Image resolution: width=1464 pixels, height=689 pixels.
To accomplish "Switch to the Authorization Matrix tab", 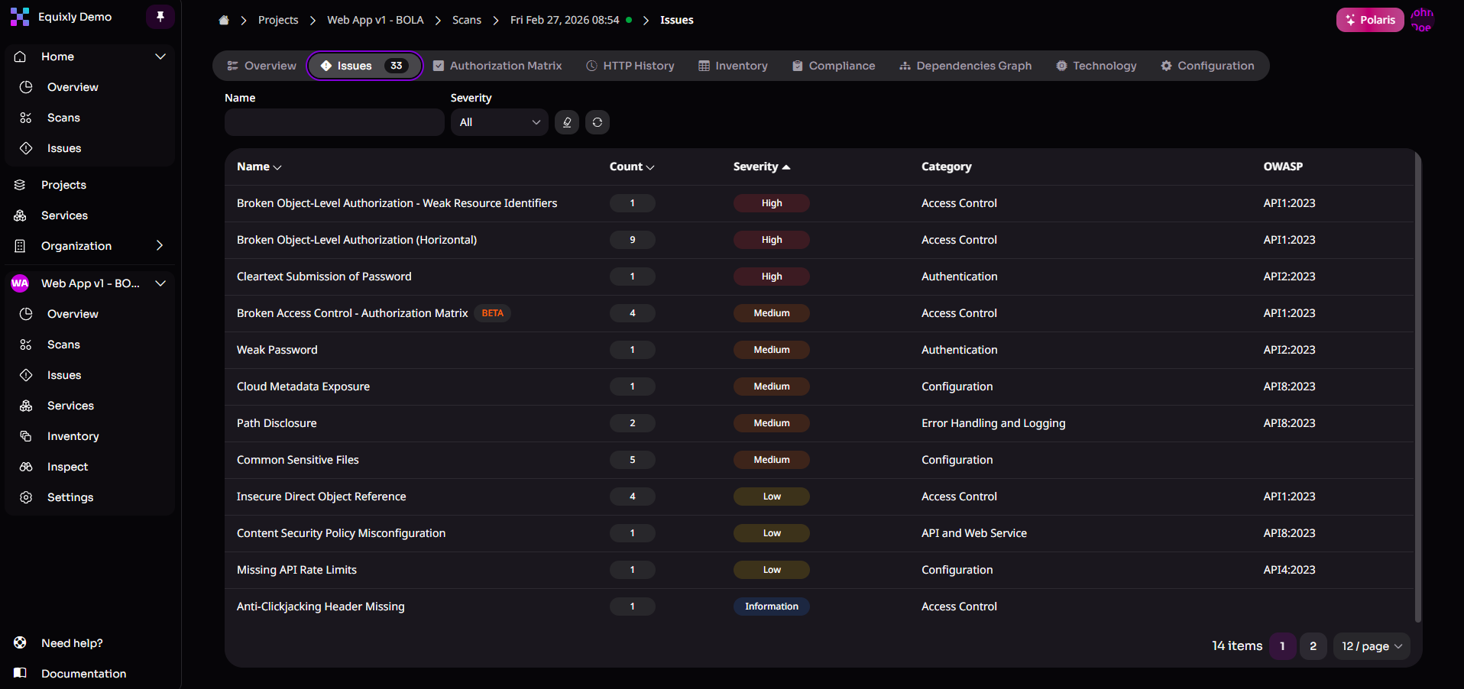I will pyautogui.click(x=497, y=66).
